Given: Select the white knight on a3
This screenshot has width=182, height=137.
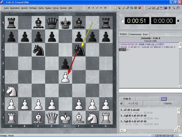Looking at the screenshot, I should coord(11,91).
